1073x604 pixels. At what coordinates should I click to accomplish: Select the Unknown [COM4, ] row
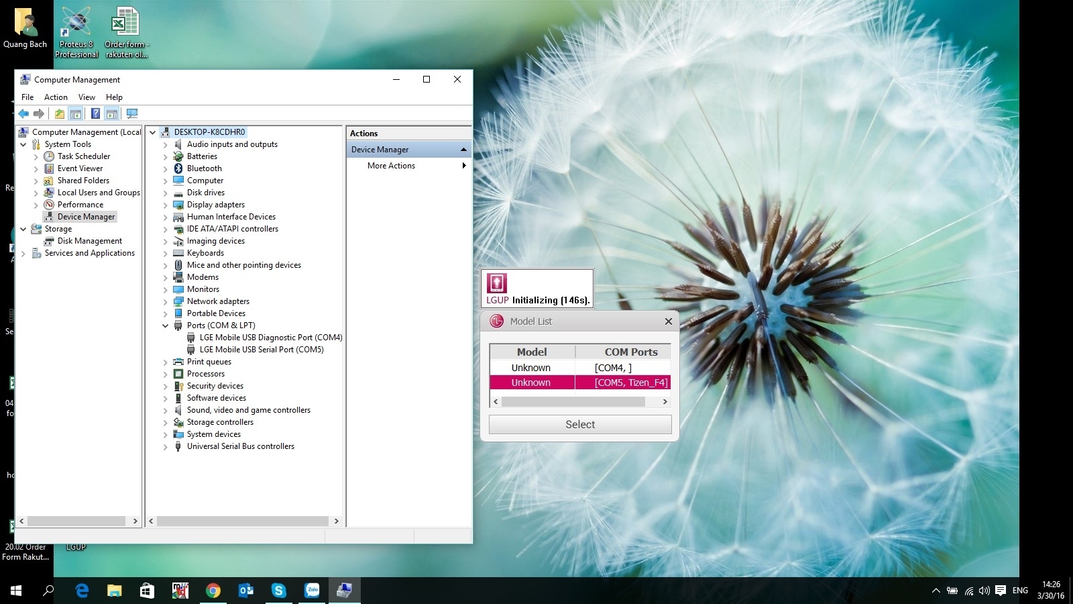(x=580, y=368)
